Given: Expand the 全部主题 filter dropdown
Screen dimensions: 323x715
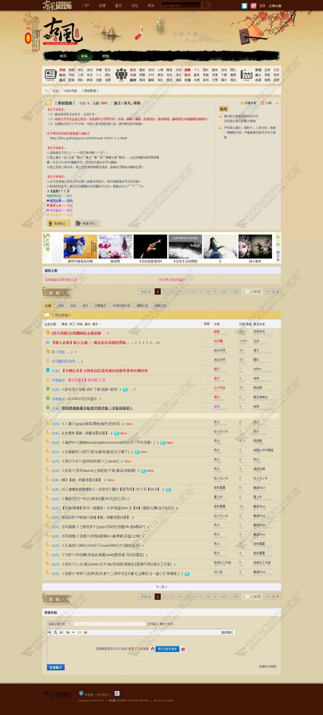Looking at the screenshot, I should 51,324.
